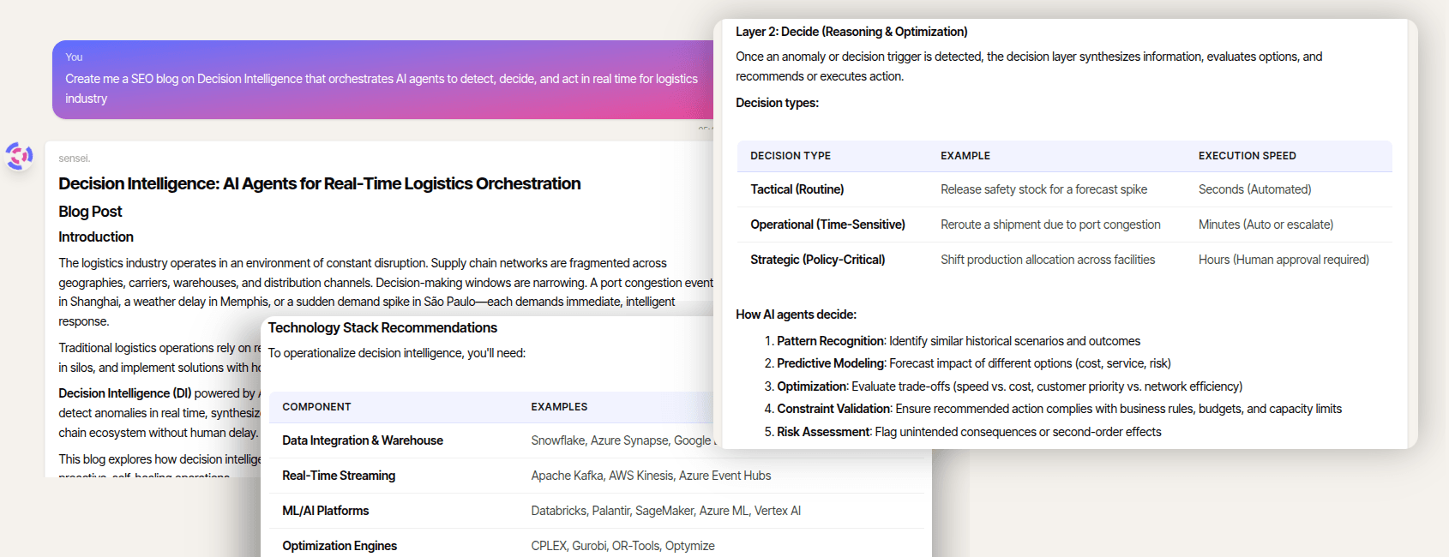The image size is (1449, 557).
Task: Click the COMPONENT column header
Action: (316, 407)
